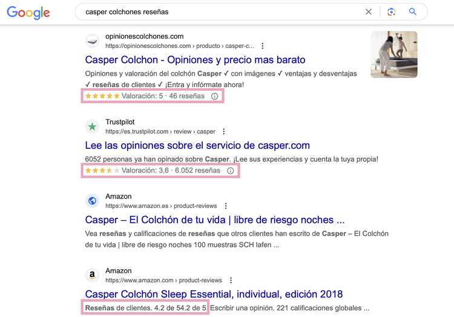The width and height of the screenshot is (454, 317).
Task: Click the info icon beside 46 reseñas
Action: tap(214, 96)
